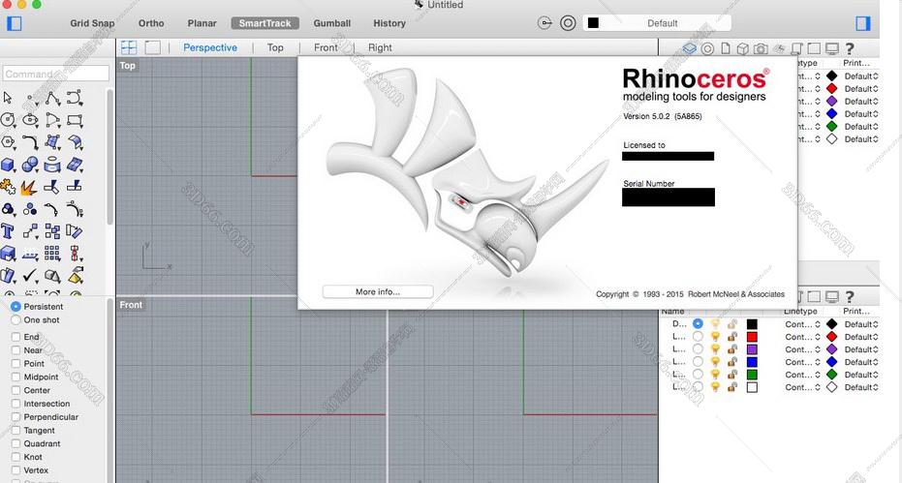Choose the Box solid tool
Screen dimensions: 902x483
coord(8,165)
